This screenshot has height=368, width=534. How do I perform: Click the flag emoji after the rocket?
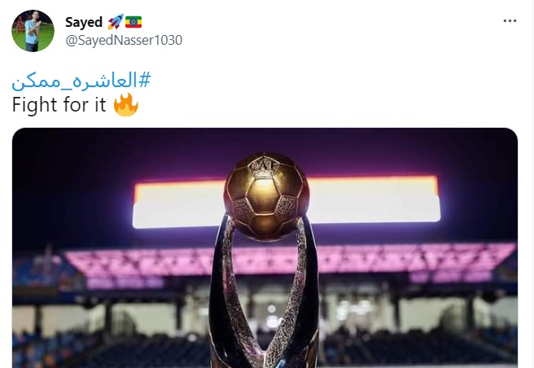tap(133, 22)
